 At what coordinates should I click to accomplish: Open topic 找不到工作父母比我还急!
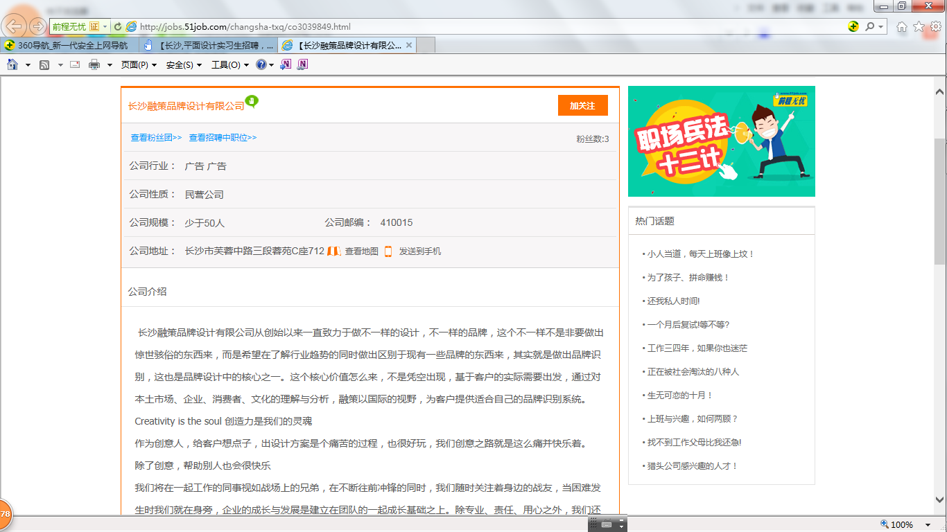click(695, 443)
